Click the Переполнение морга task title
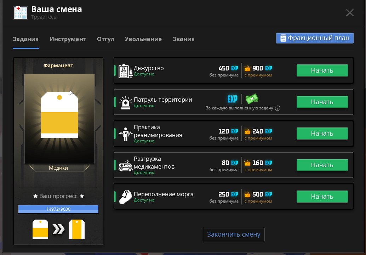The height and width of the screenshot is (255, 366). click(x=164, y=194)
